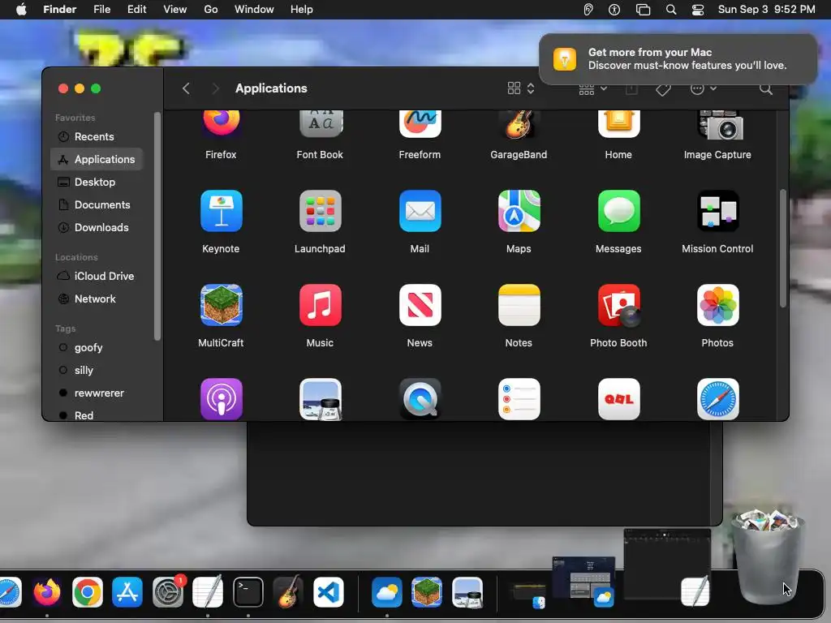
Task: Select the Reminders app icon
Action: (519, 399)
